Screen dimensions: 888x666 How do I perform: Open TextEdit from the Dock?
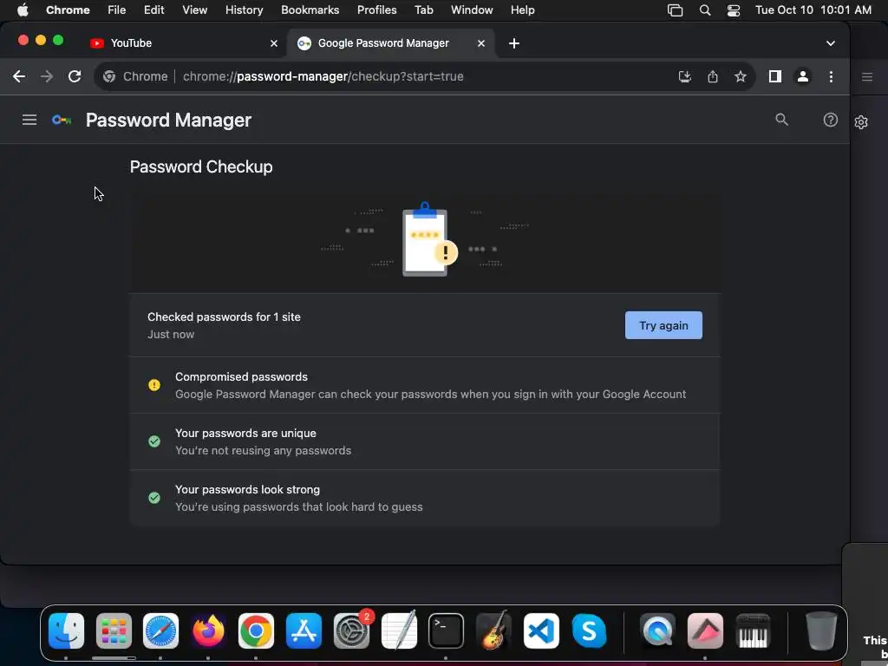399,630
